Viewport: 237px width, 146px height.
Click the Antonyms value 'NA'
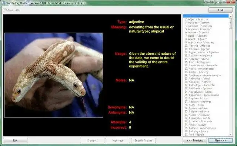click(131, 113)
